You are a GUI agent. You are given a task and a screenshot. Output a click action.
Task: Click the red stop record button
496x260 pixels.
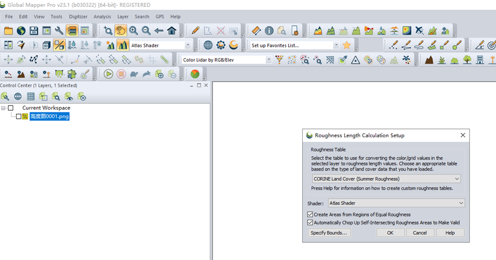(121, 74)
